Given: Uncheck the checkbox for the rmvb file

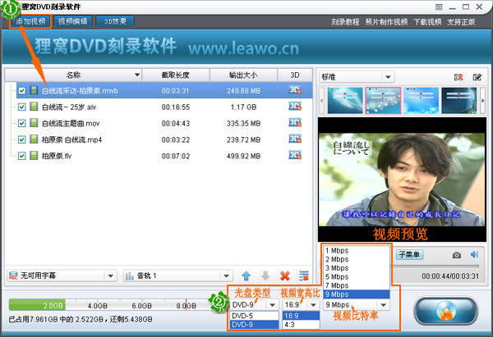Looking at the screenshot, I should (x=21, y=91).
